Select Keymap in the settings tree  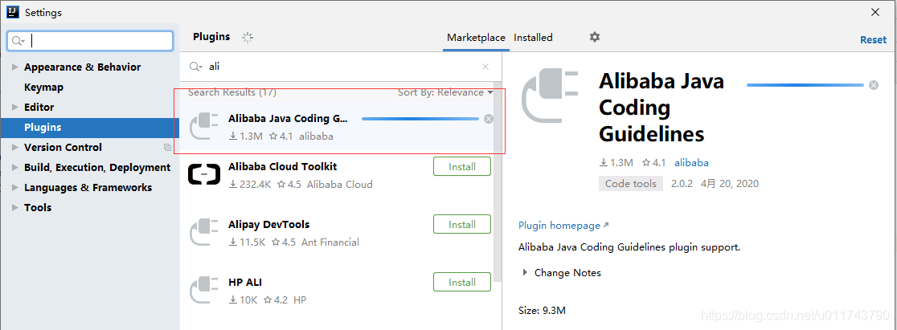click(x=43, y=87)
